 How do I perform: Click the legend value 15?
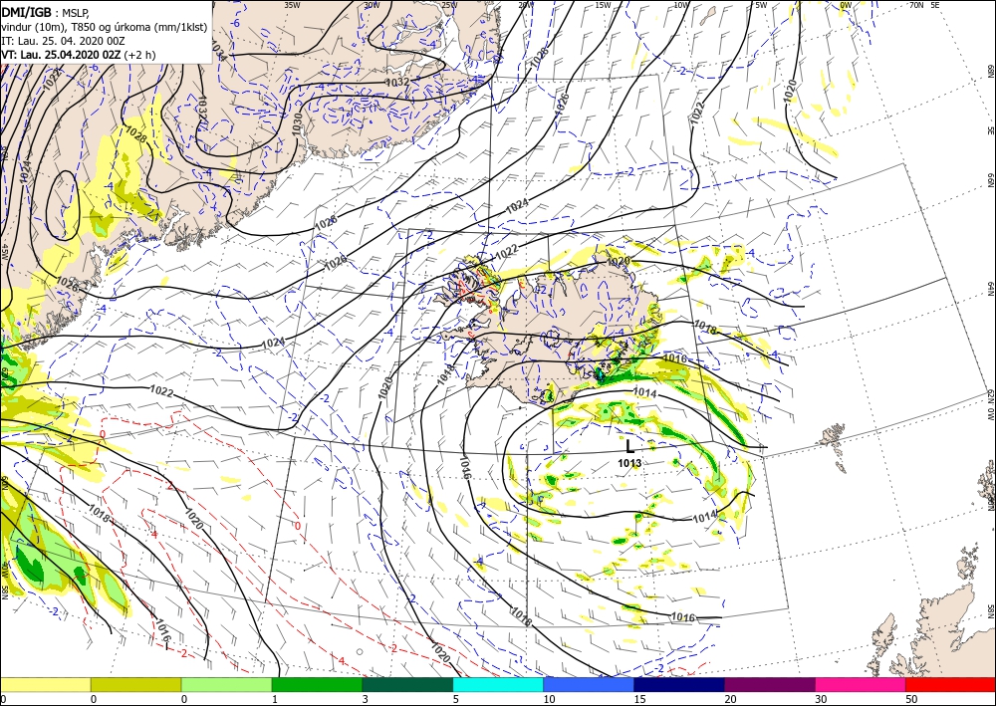coord(639,699)
